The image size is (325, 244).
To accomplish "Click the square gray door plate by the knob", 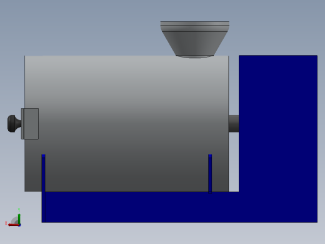I will tap(30, 124).
